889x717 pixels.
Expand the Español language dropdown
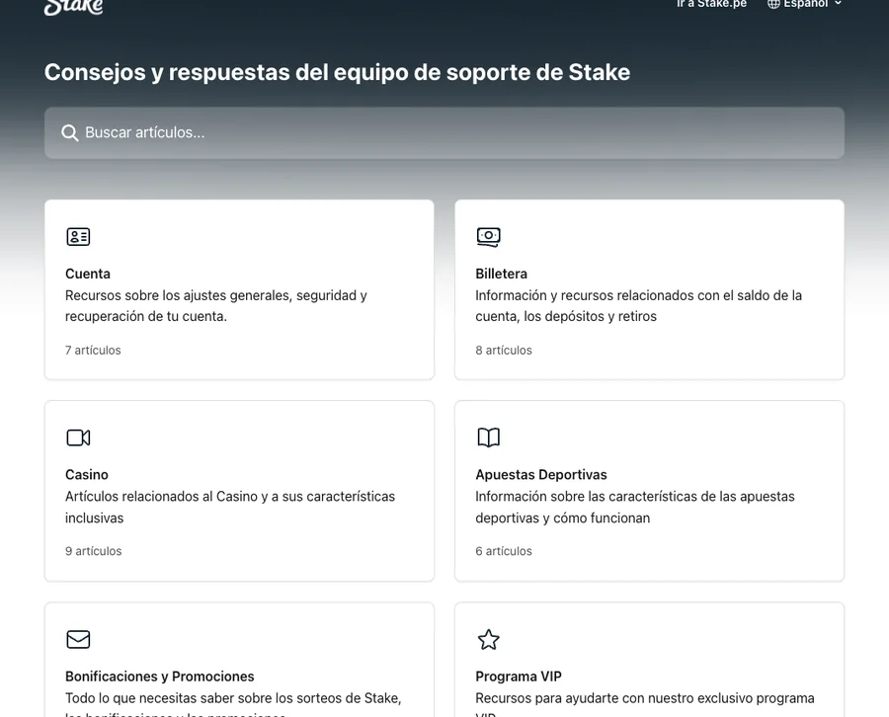pos(805,4)
